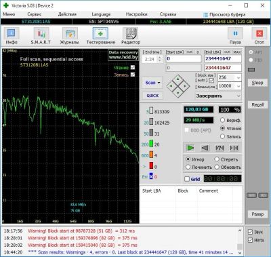Click the green play scan button
The image size is (271, 257).
pyautogui.click(x=190, y=148)
